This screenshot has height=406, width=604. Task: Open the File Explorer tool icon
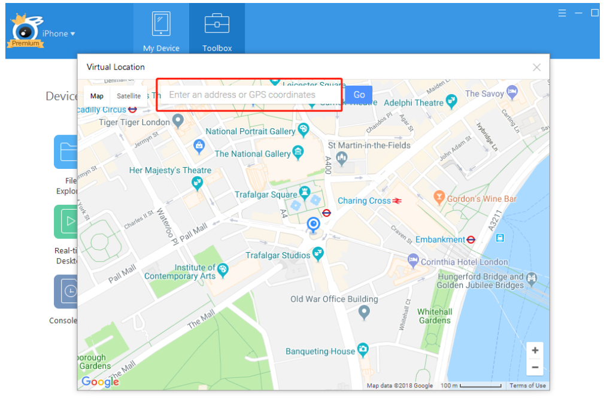click(x=66, y=152)
